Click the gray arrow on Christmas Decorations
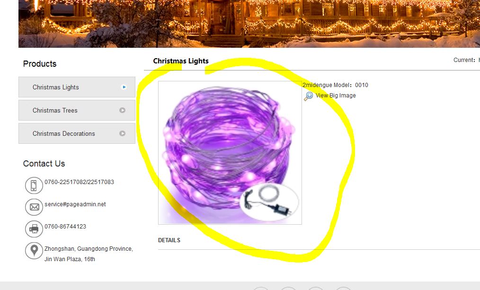480x290 pixels. 123,133
